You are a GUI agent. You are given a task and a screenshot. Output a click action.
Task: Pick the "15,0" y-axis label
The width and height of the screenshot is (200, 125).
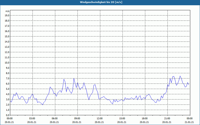[x=7, y=36]
